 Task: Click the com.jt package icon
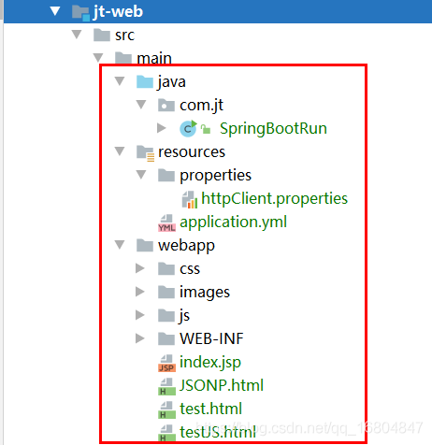pos(166,106)
